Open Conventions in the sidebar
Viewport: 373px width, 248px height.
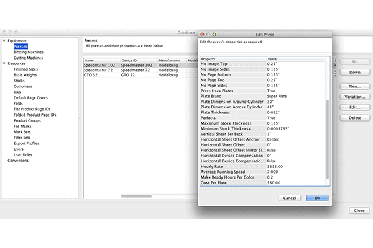(18, 161)
